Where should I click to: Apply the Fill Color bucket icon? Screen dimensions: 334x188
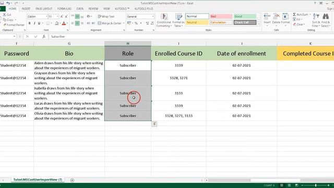[57, 23]
